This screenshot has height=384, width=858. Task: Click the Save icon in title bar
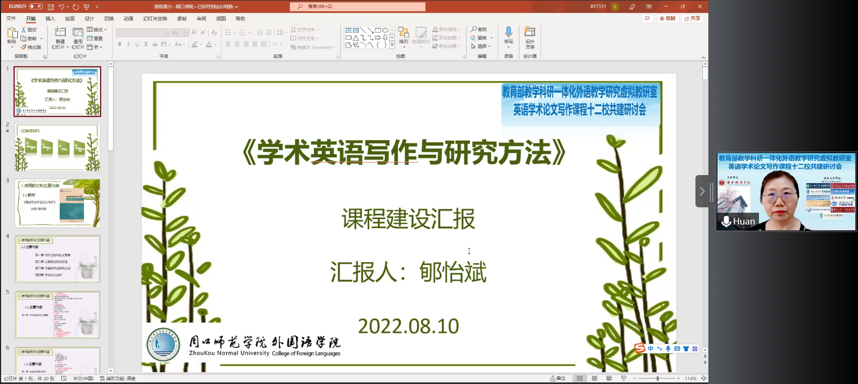[51, 6]
